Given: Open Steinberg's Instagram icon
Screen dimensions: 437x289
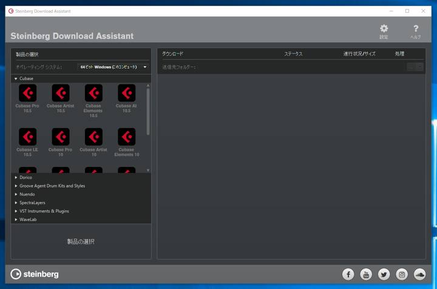Looking at the screenshot, I should pyautogui.click(x=402, y=274).
